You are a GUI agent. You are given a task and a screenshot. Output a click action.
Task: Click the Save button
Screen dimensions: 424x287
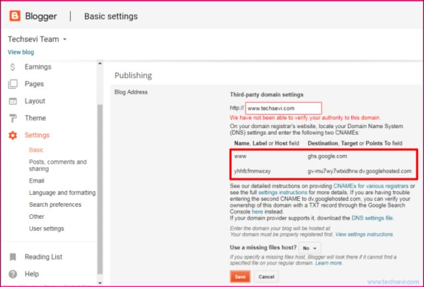click(240, 276)
